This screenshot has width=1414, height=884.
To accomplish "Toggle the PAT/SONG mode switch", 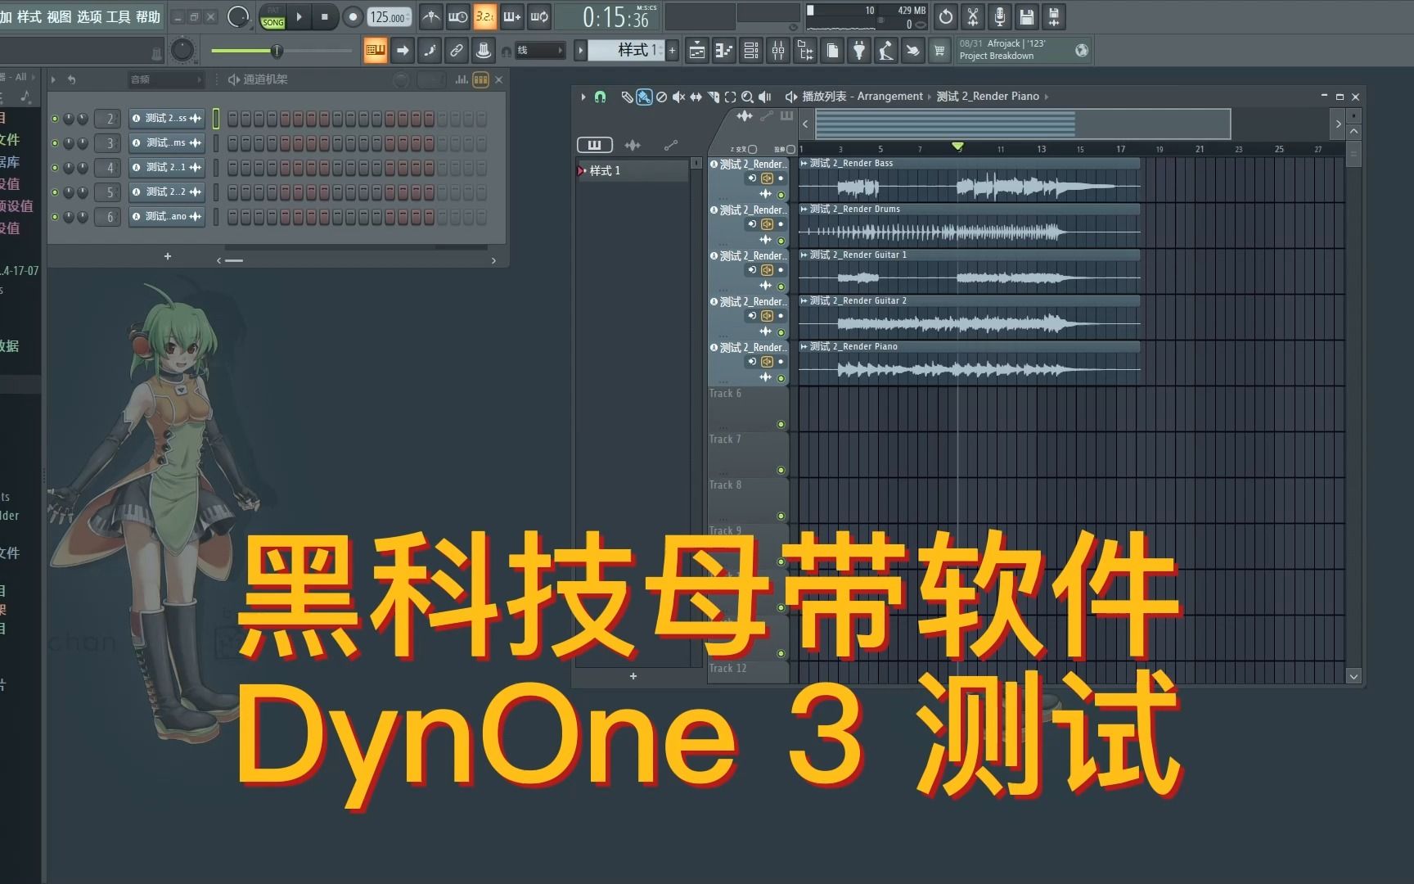I will pos(272,17).
